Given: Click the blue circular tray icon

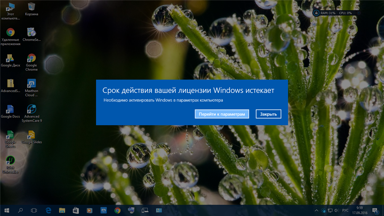Looking at the screenshot, I should click(x=323, y=210).
